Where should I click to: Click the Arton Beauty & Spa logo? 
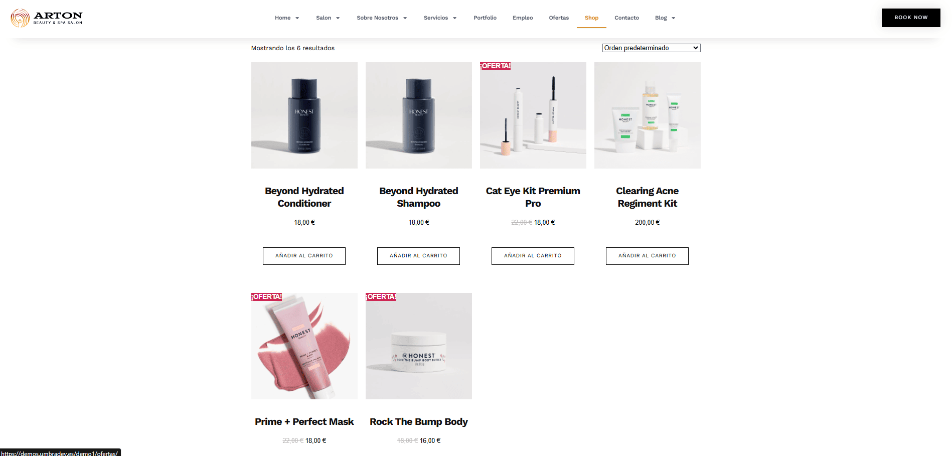coord(47,18)
